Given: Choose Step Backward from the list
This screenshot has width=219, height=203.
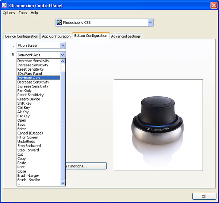Looking at the screenshot, I should click(x=38, y=146).
